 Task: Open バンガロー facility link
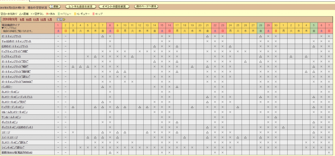8,87
